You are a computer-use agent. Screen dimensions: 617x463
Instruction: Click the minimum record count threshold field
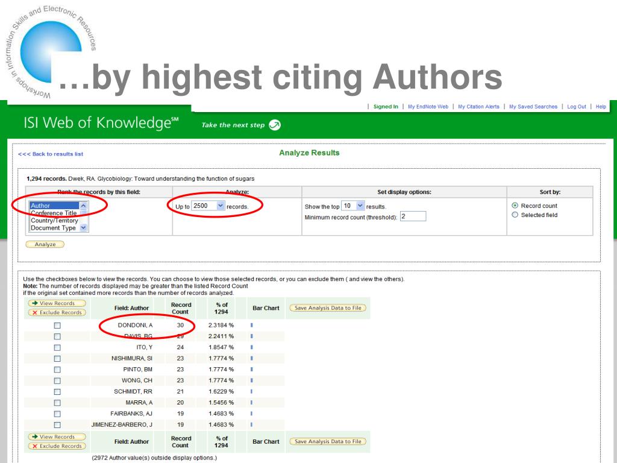tap(413, 216)
